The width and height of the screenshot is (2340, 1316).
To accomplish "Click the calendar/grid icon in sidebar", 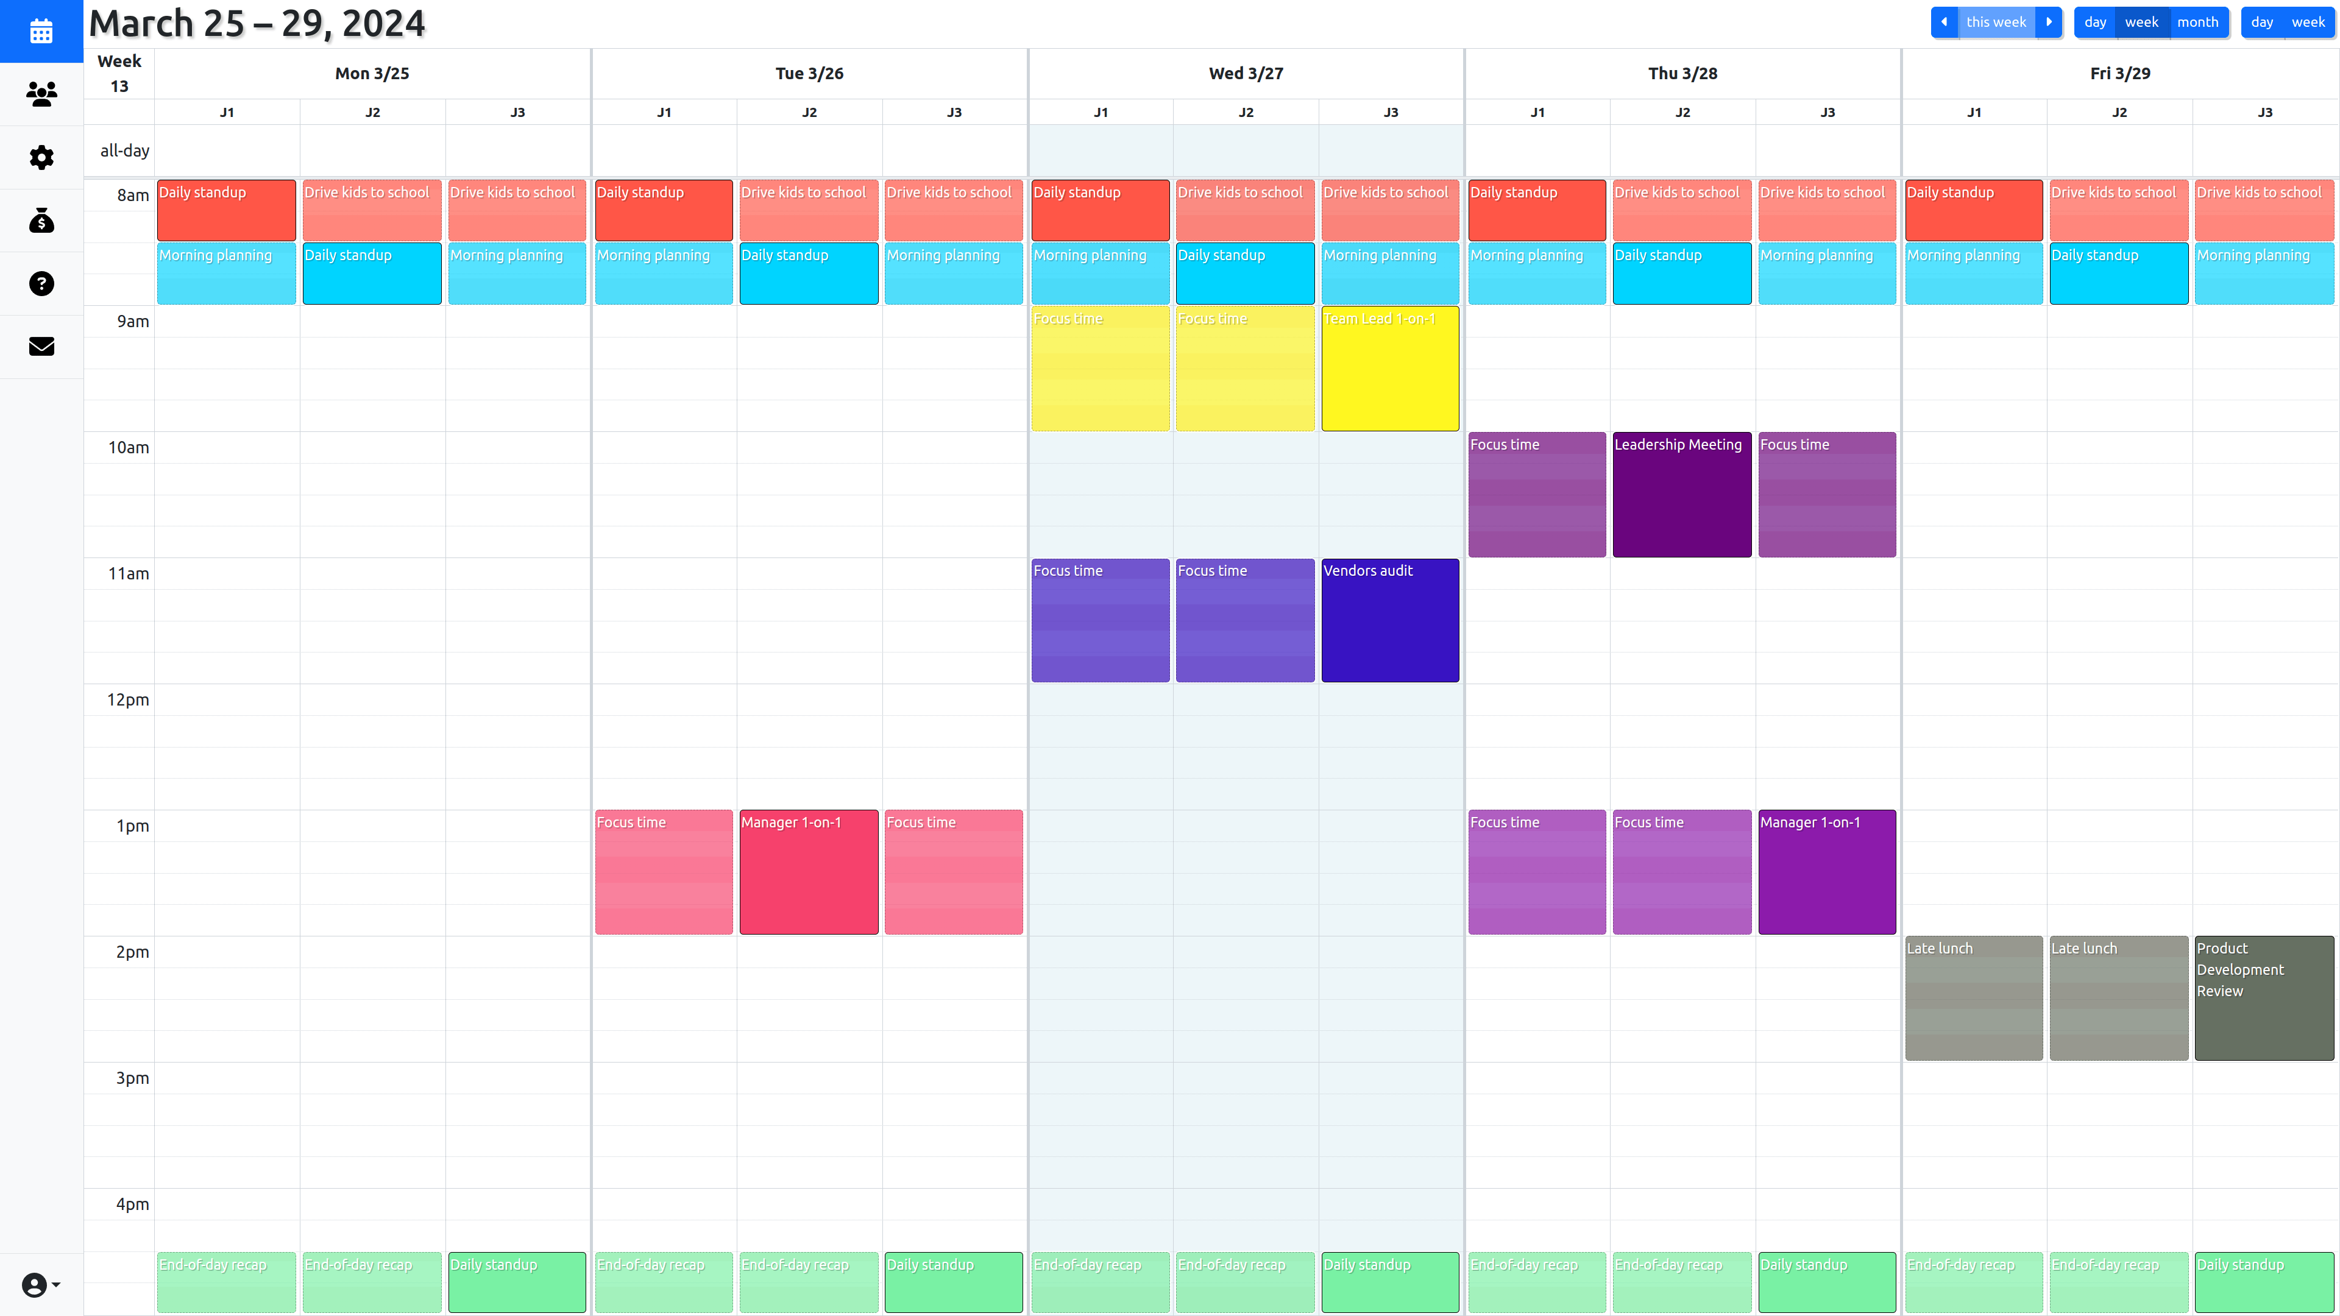I will click(42, 32).
